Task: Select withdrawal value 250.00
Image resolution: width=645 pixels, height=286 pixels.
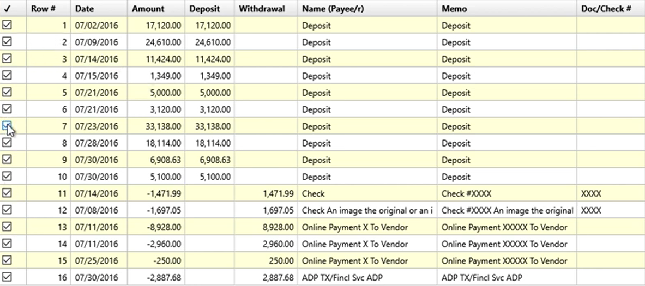Action: [266, 261]
